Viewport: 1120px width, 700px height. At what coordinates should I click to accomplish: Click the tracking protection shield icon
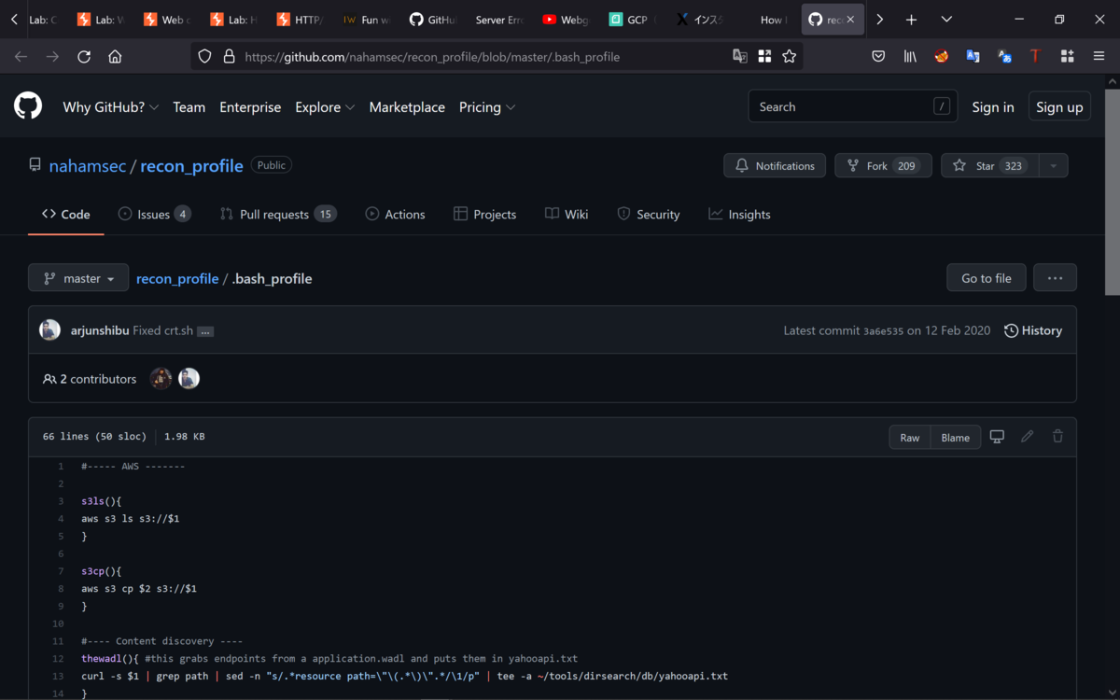pyautogui.click(x=205, y=56)
